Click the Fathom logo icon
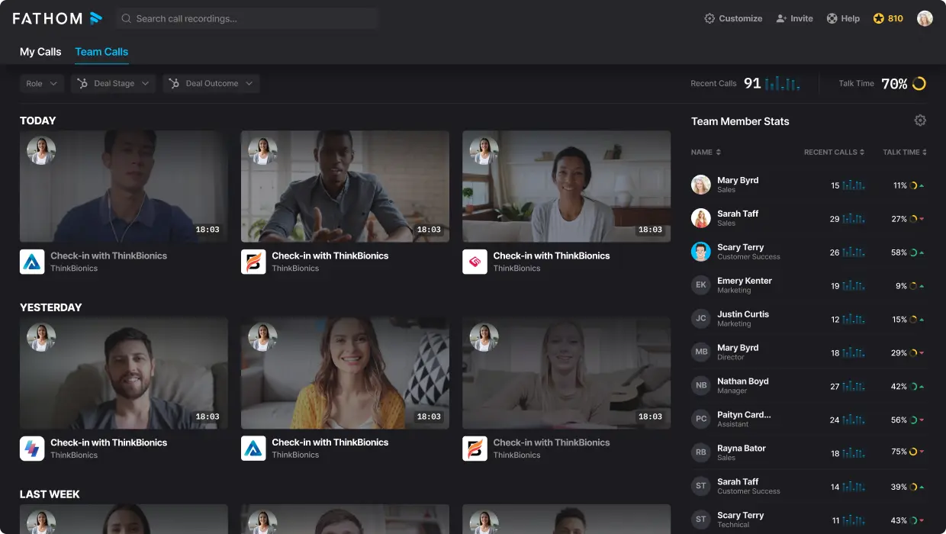The image size is (946, 534). [95, 18]
